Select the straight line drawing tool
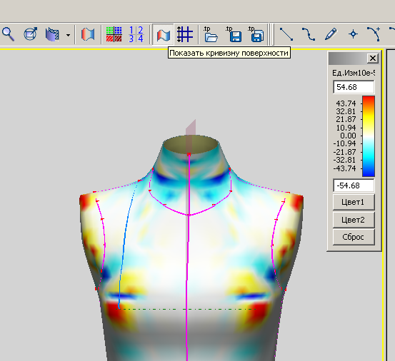Image resolution: width=395 pixels, height=361 pixels. [286, 34]
